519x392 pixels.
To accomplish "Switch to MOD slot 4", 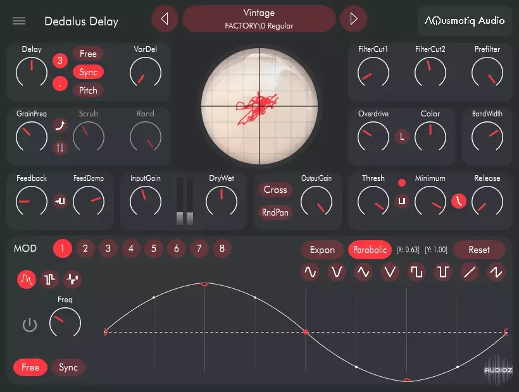I will [131, 248].
